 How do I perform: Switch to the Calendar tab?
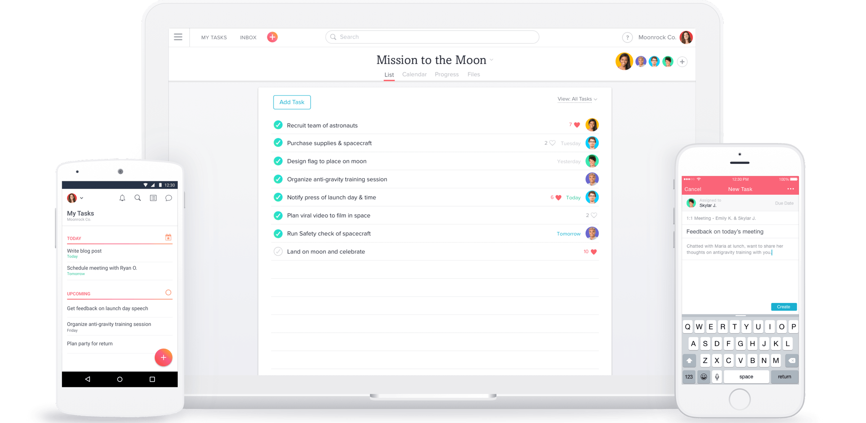point(414,74)
